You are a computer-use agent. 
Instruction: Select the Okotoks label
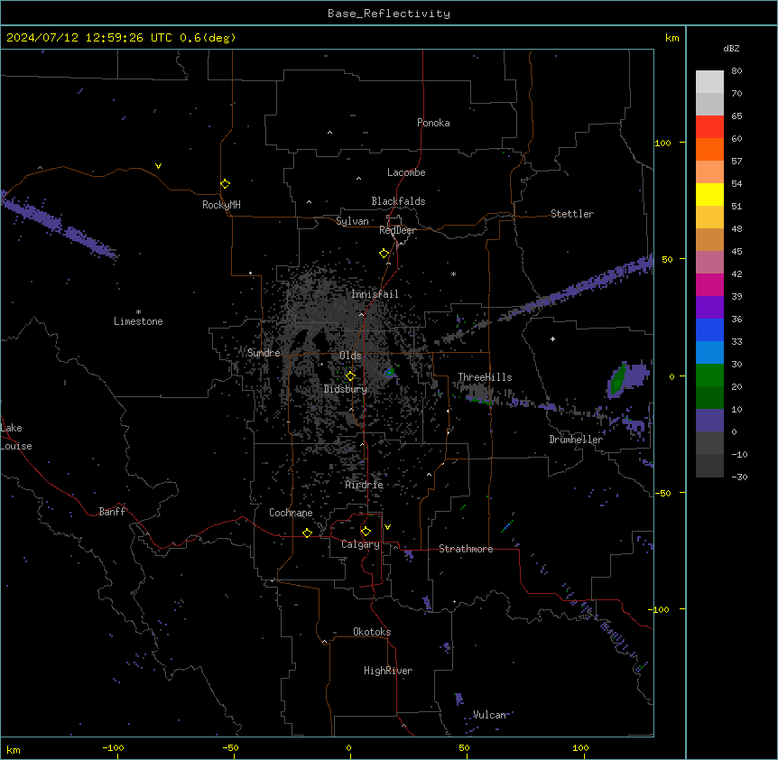point(372,632)
